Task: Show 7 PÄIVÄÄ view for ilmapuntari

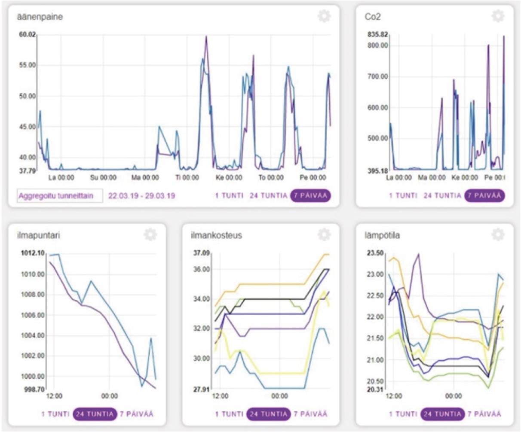Action: (136, 414)
